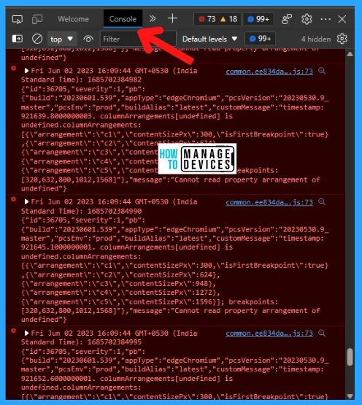Open the Welcome tab
Viewport: 362px width, 405px height.
pos(74,19)
